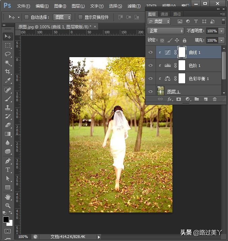Viewport: 228px width, 241px height.
Task: Select the Hand tool
Action: point(8,197)
